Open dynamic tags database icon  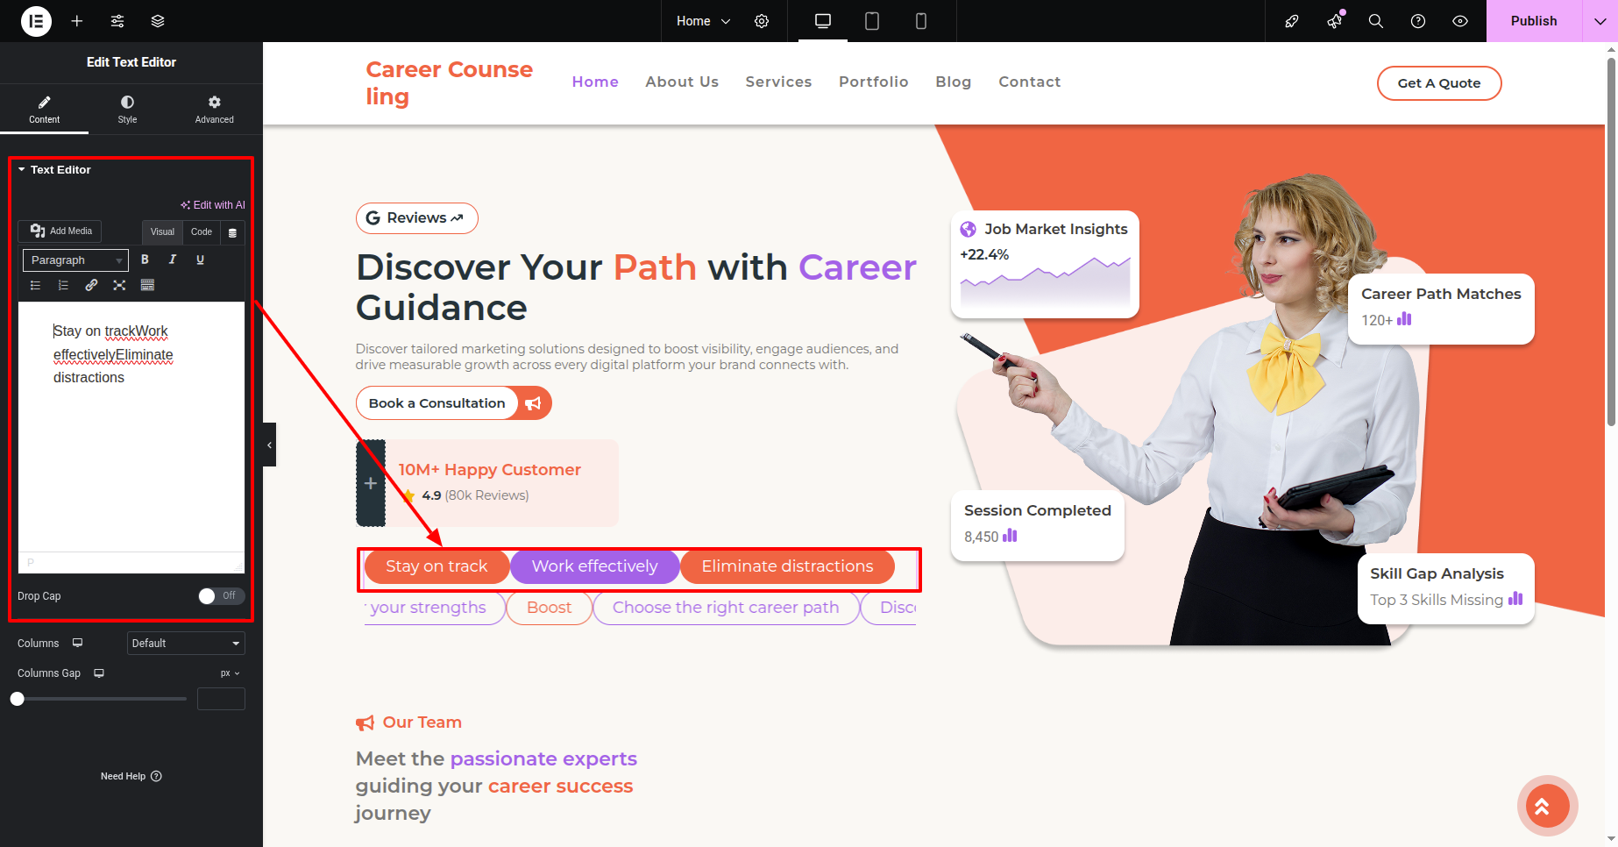coord(232,232)
